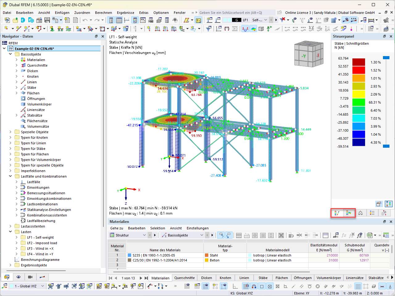Switch to the Flächen table tab
This screenshot has width=395, height=296.
[x=282, y=278]
